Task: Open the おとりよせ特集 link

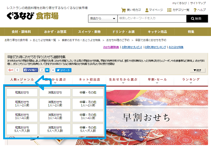Action: point(176,47)
